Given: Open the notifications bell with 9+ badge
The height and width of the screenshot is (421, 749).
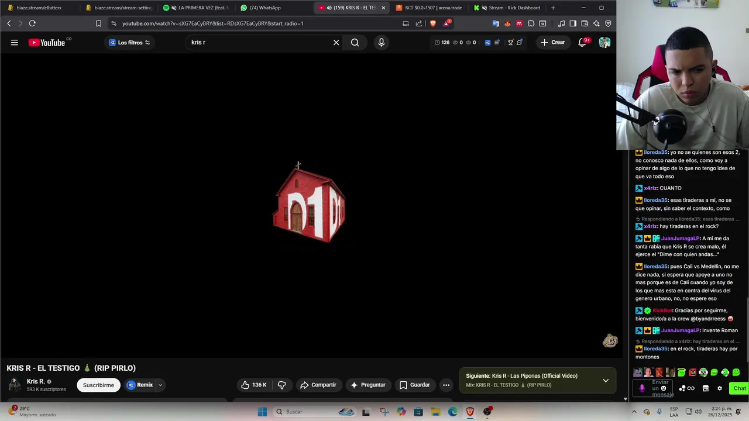Looking at the screenshot, I should pos(582,42).
